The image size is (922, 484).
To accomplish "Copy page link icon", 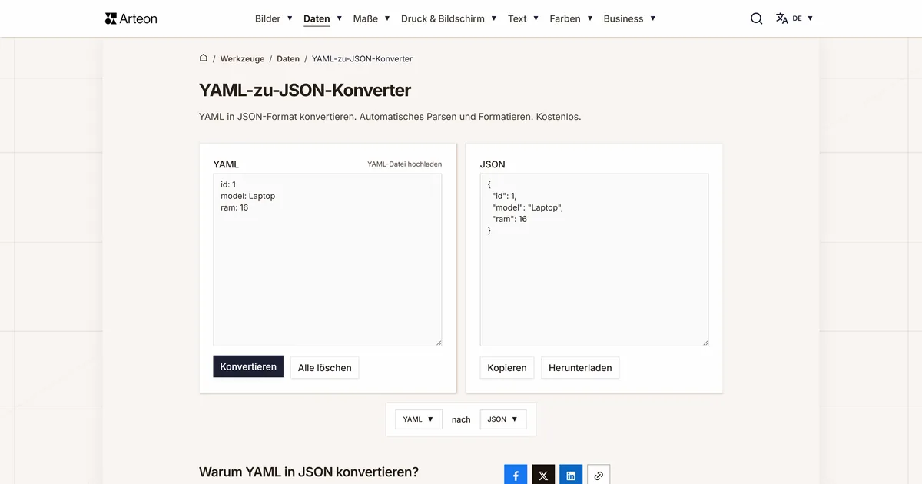I will [599, 475].
